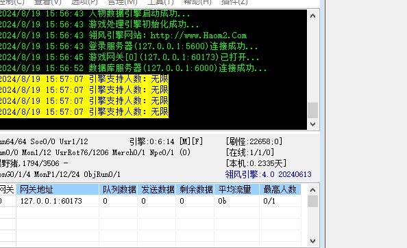
Task: Open the 插件(Z) menu
Action: tap(234, 2)
